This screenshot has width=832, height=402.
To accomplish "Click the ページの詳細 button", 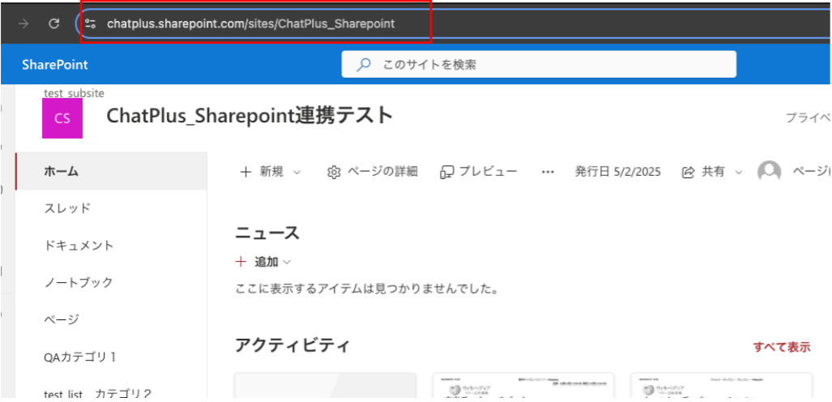I will [x=373, y=172].
